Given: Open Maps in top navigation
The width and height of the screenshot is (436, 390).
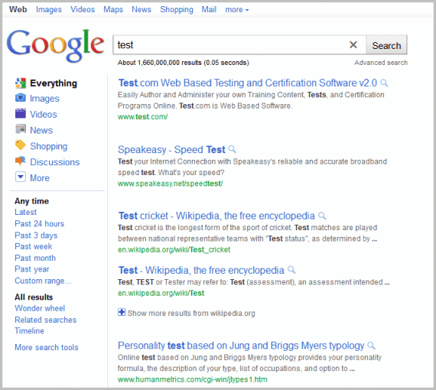Looking at the screenshot, I should pos(113,9).
